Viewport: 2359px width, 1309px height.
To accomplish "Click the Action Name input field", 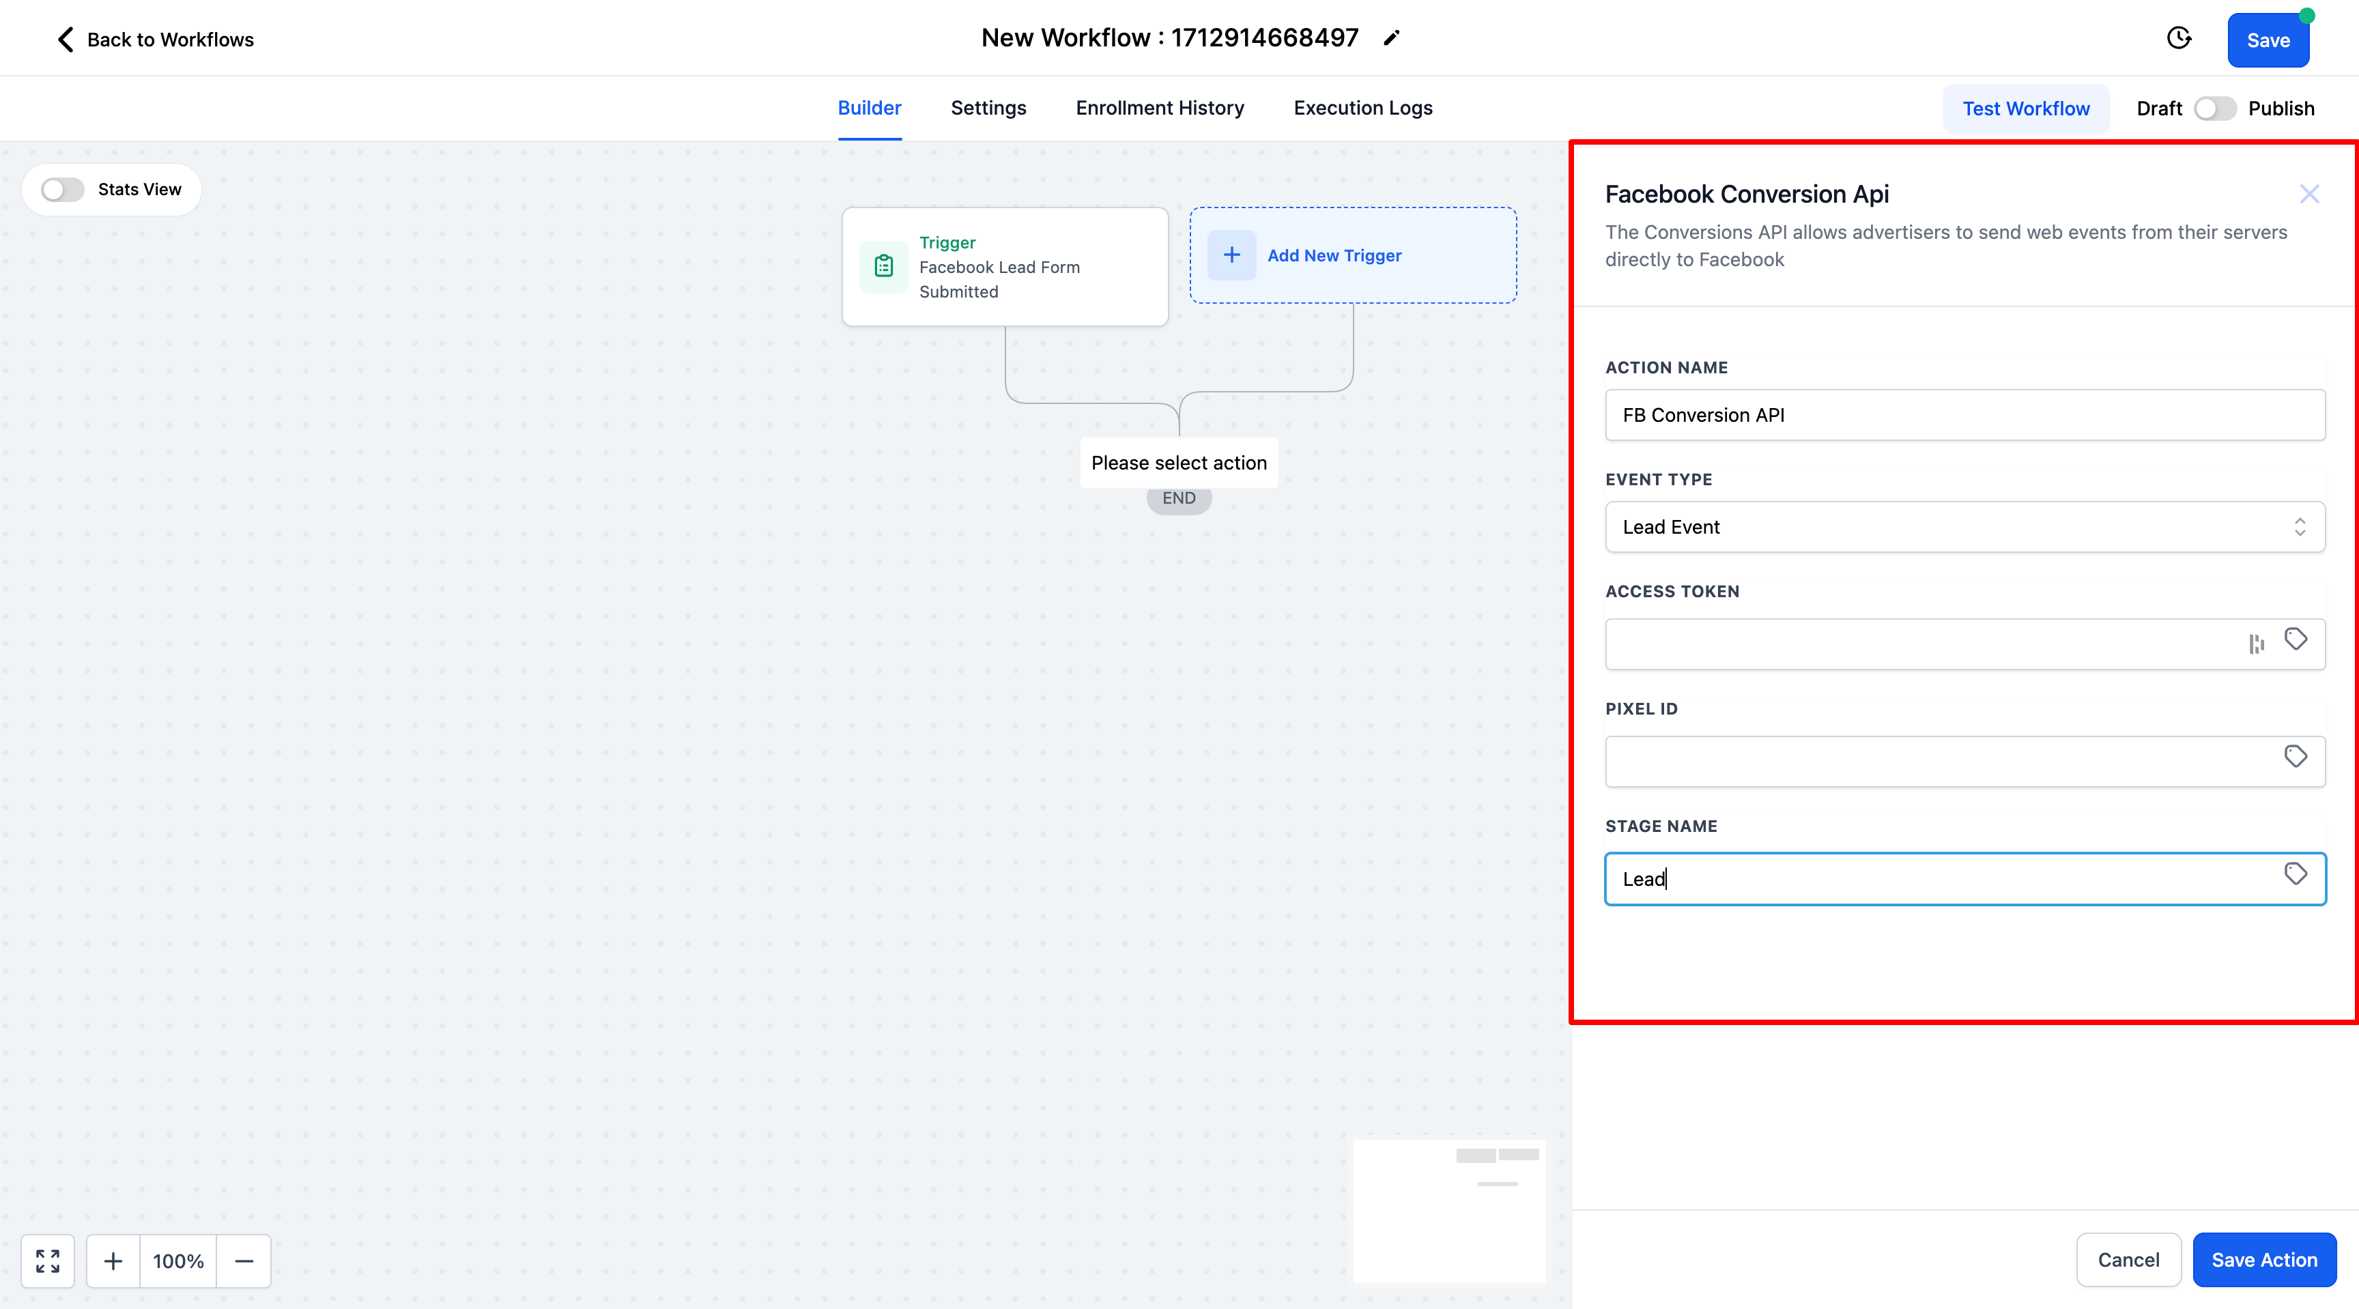I will 1964,416.
